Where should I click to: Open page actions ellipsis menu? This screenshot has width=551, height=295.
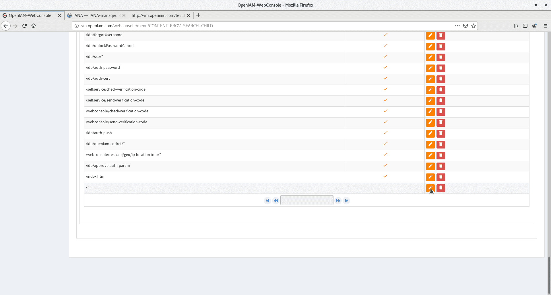coord(457,26)
